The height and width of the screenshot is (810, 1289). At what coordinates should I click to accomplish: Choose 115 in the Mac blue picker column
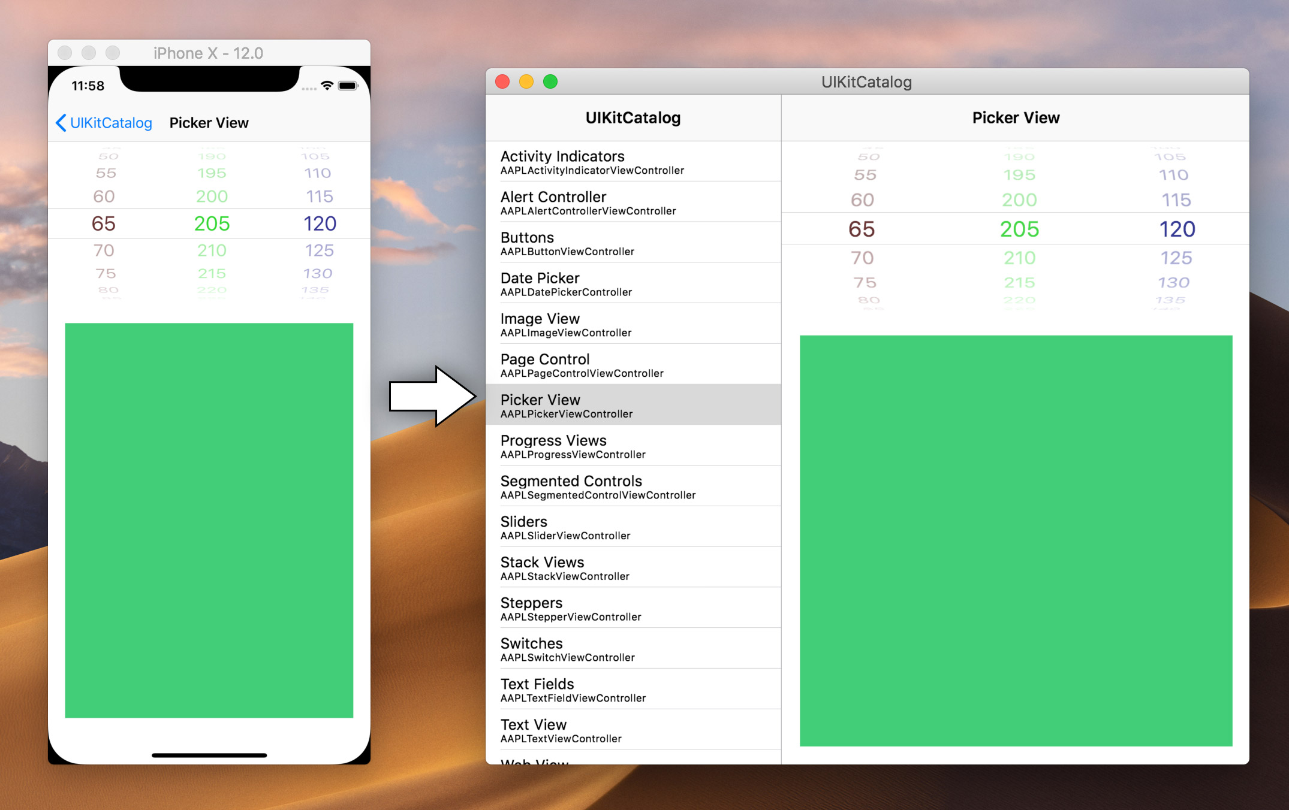1176,200
